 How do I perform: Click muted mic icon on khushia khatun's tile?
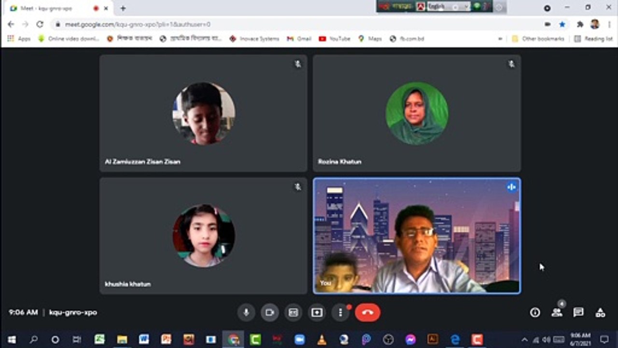click(x=298, y=187)
